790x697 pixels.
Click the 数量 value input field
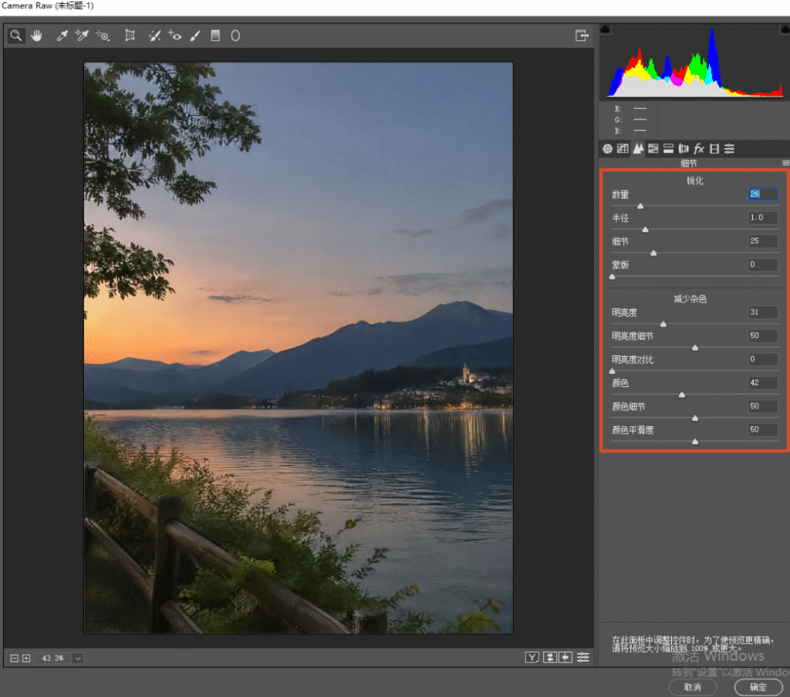click(763, 194)
